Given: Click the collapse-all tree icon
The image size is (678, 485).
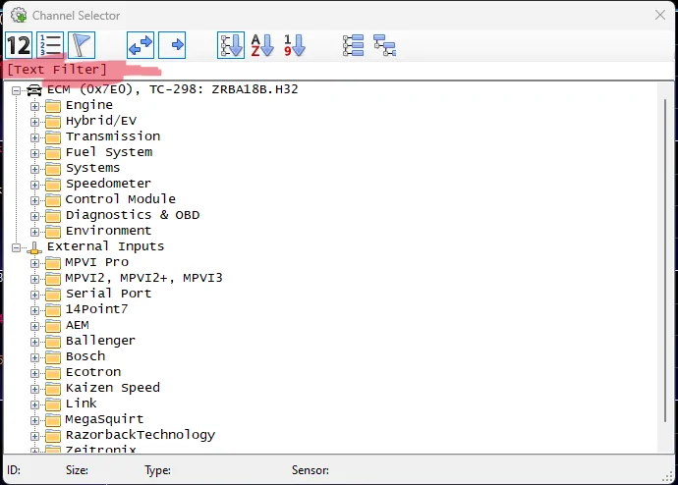Looking at the screenshot, I should 385,45.
